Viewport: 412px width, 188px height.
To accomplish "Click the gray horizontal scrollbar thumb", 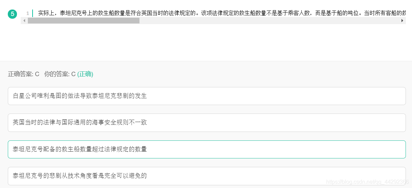I will [83, 21].
